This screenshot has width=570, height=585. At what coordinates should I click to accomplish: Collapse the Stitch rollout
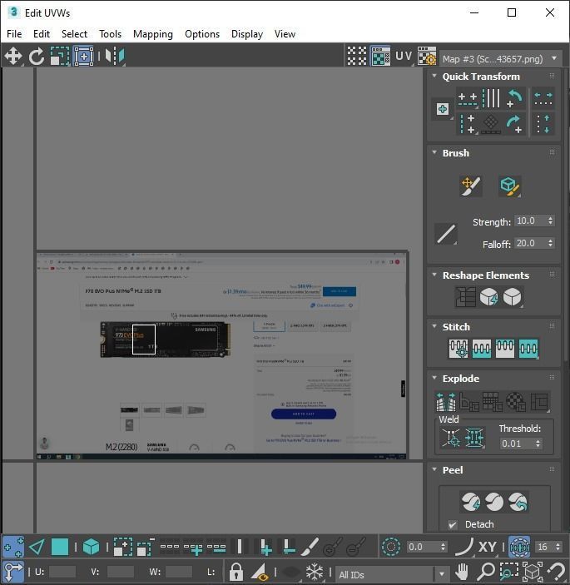[434, 326]
